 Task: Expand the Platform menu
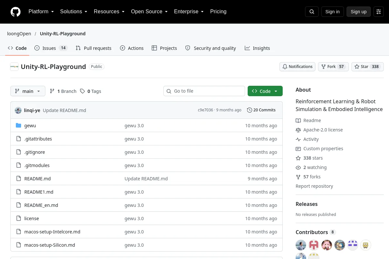41,12
